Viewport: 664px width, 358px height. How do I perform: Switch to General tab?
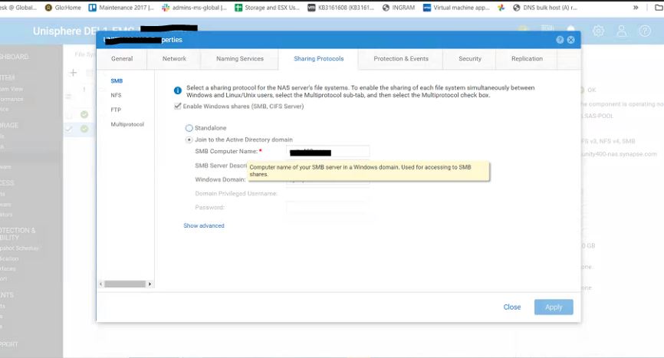(x=122, y=59)
